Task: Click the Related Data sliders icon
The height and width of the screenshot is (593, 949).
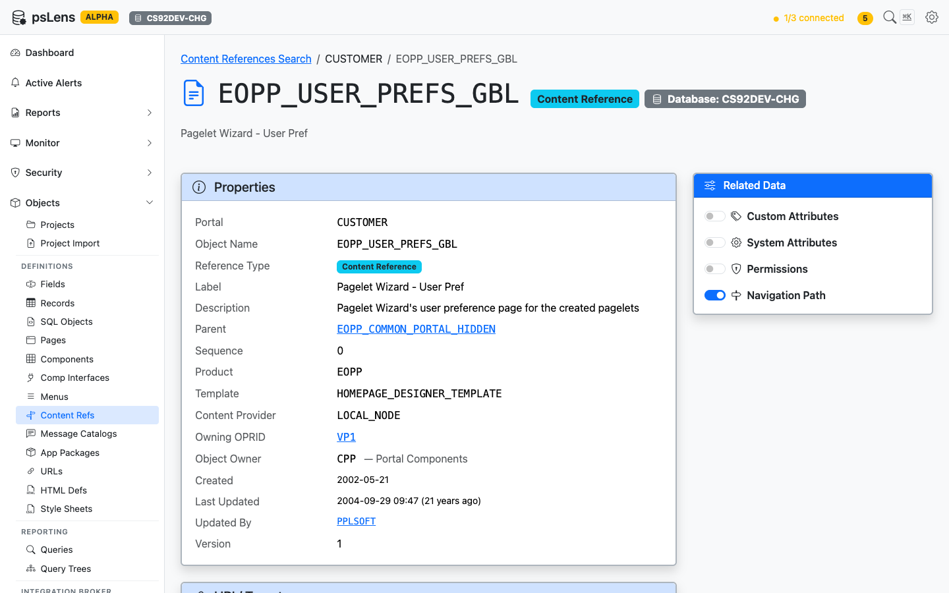Action: tap(710, 186)
